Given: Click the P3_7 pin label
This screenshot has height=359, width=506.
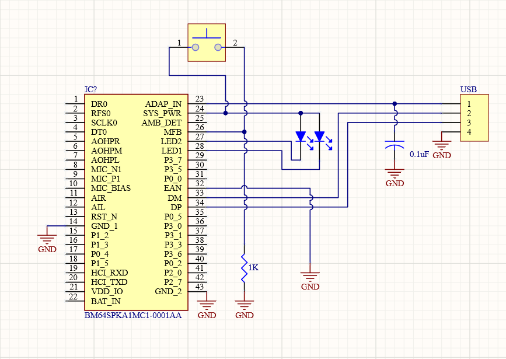Looking at the screenshot, I should tap(173, 160).
